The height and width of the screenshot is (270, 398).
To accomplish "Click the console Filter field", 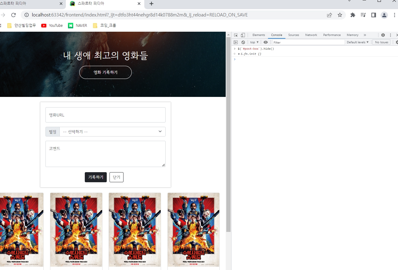I will point(308,42).
